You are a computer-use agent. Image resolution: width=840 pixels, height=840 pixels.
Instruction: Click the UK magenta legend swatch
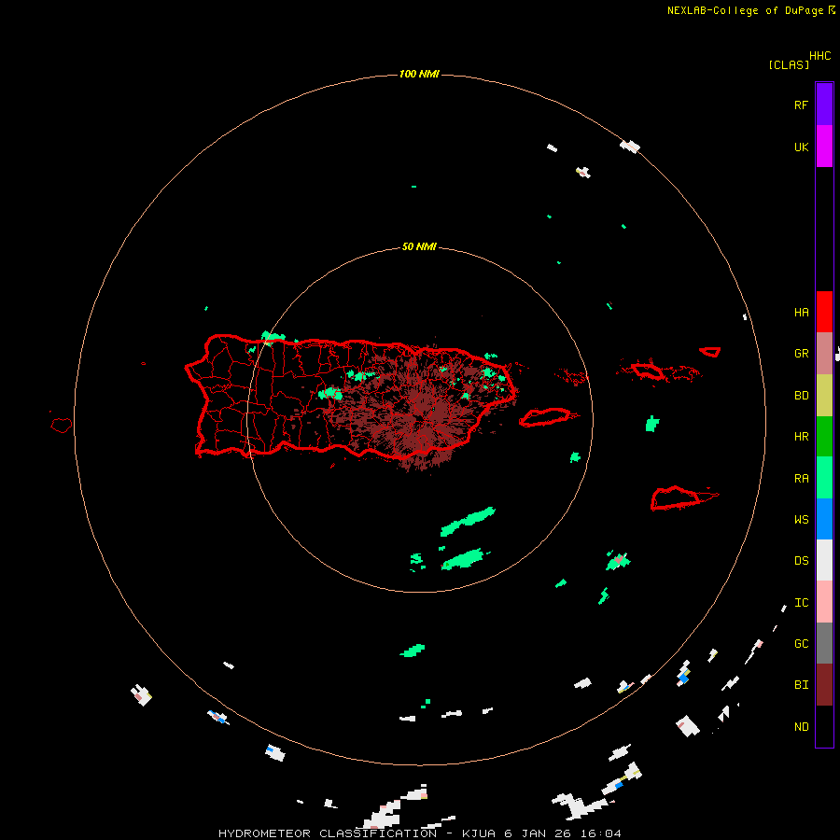[x=824, y=146]
